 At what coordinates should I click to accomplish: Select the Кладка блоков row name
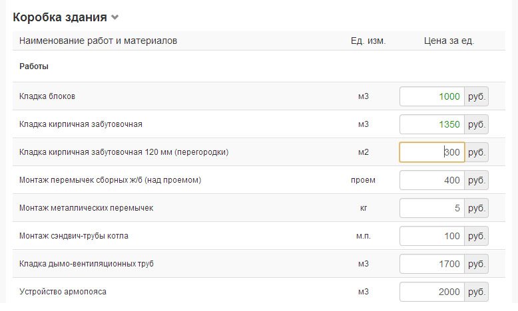pyautogui.click(x=47, y=96)
